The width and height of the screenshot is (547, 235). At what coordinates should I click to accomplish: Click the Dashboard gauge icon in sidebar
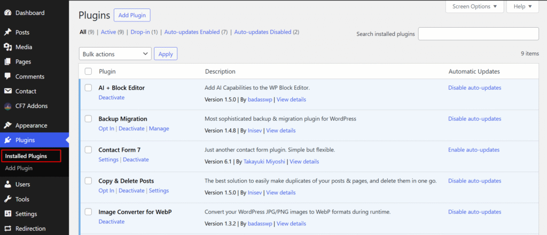(7, 13)
